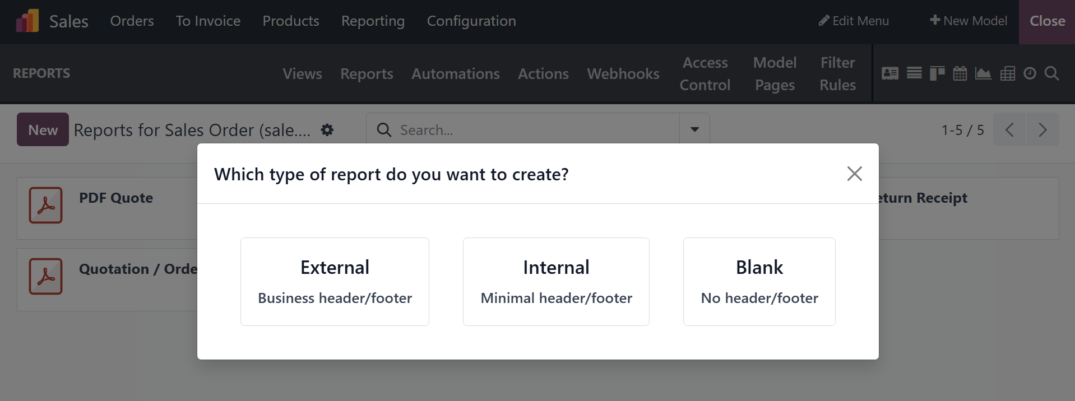The height and width of the screenshot is (401, 1075).
Task: Select the kanban view icon
Action: pyautogui.click(x=937, y=73)
